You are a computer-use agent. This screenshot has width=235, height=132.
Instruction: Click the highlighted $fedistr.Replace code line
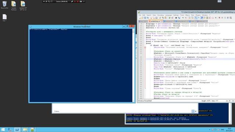[x=180, y=59]
